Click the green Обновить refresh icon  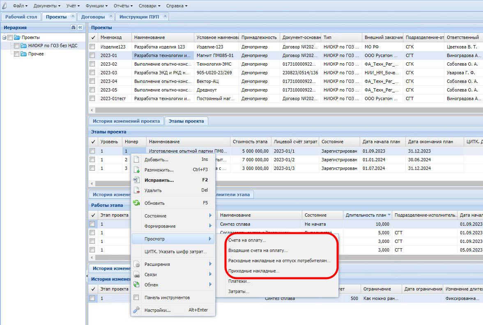click(137, 203)
